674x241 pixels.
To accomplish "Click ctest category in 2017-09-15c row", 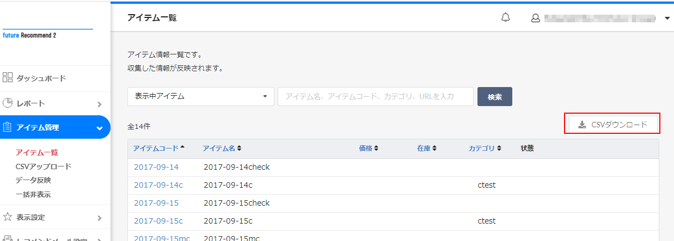I will (487, 221).
